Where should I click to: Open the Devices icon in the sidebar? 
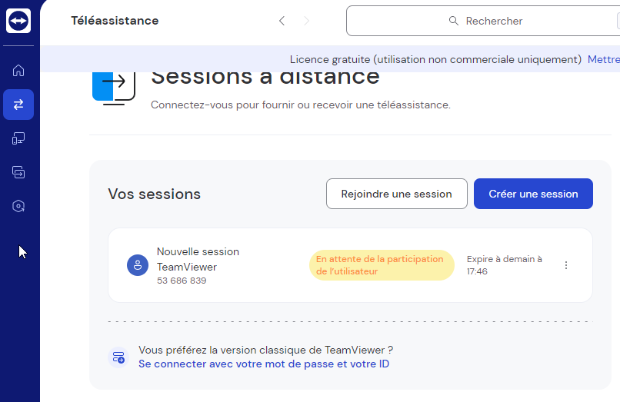(18, 138)
